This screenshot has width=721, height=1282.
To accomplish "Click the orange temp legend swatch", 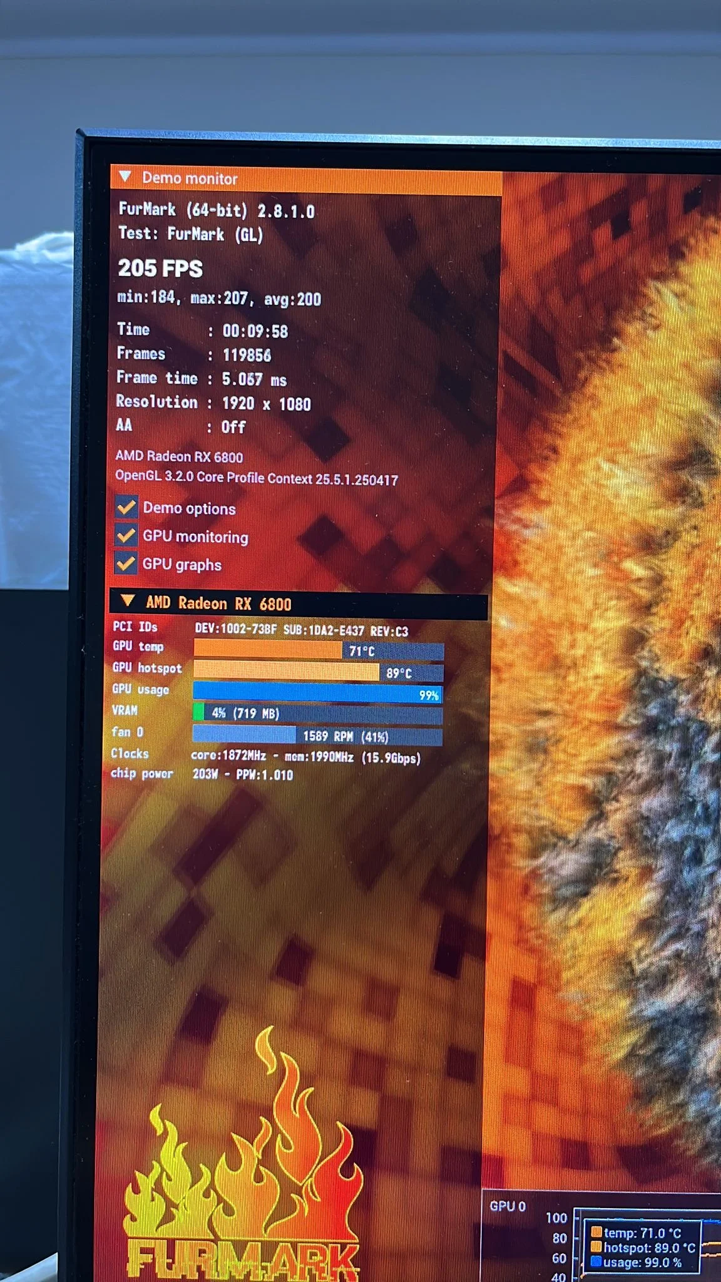I will click(x=596, y=1232).
